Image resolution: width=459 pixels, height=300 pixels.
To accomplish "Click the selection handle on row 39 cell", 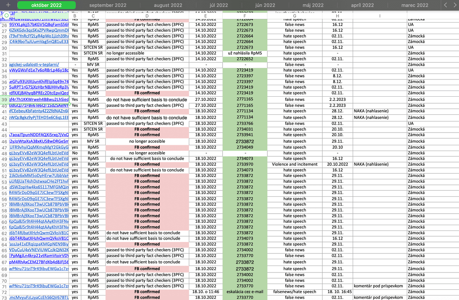I will [69, 102].
